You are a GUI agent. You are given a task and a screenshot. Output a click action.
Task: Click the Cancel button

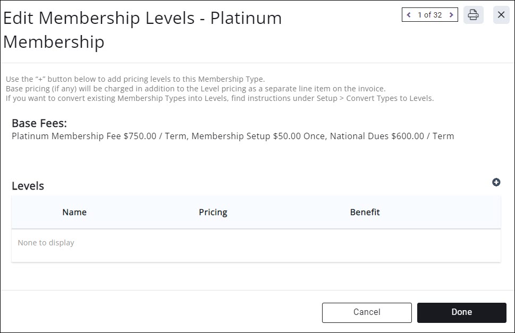coord(367,312)
